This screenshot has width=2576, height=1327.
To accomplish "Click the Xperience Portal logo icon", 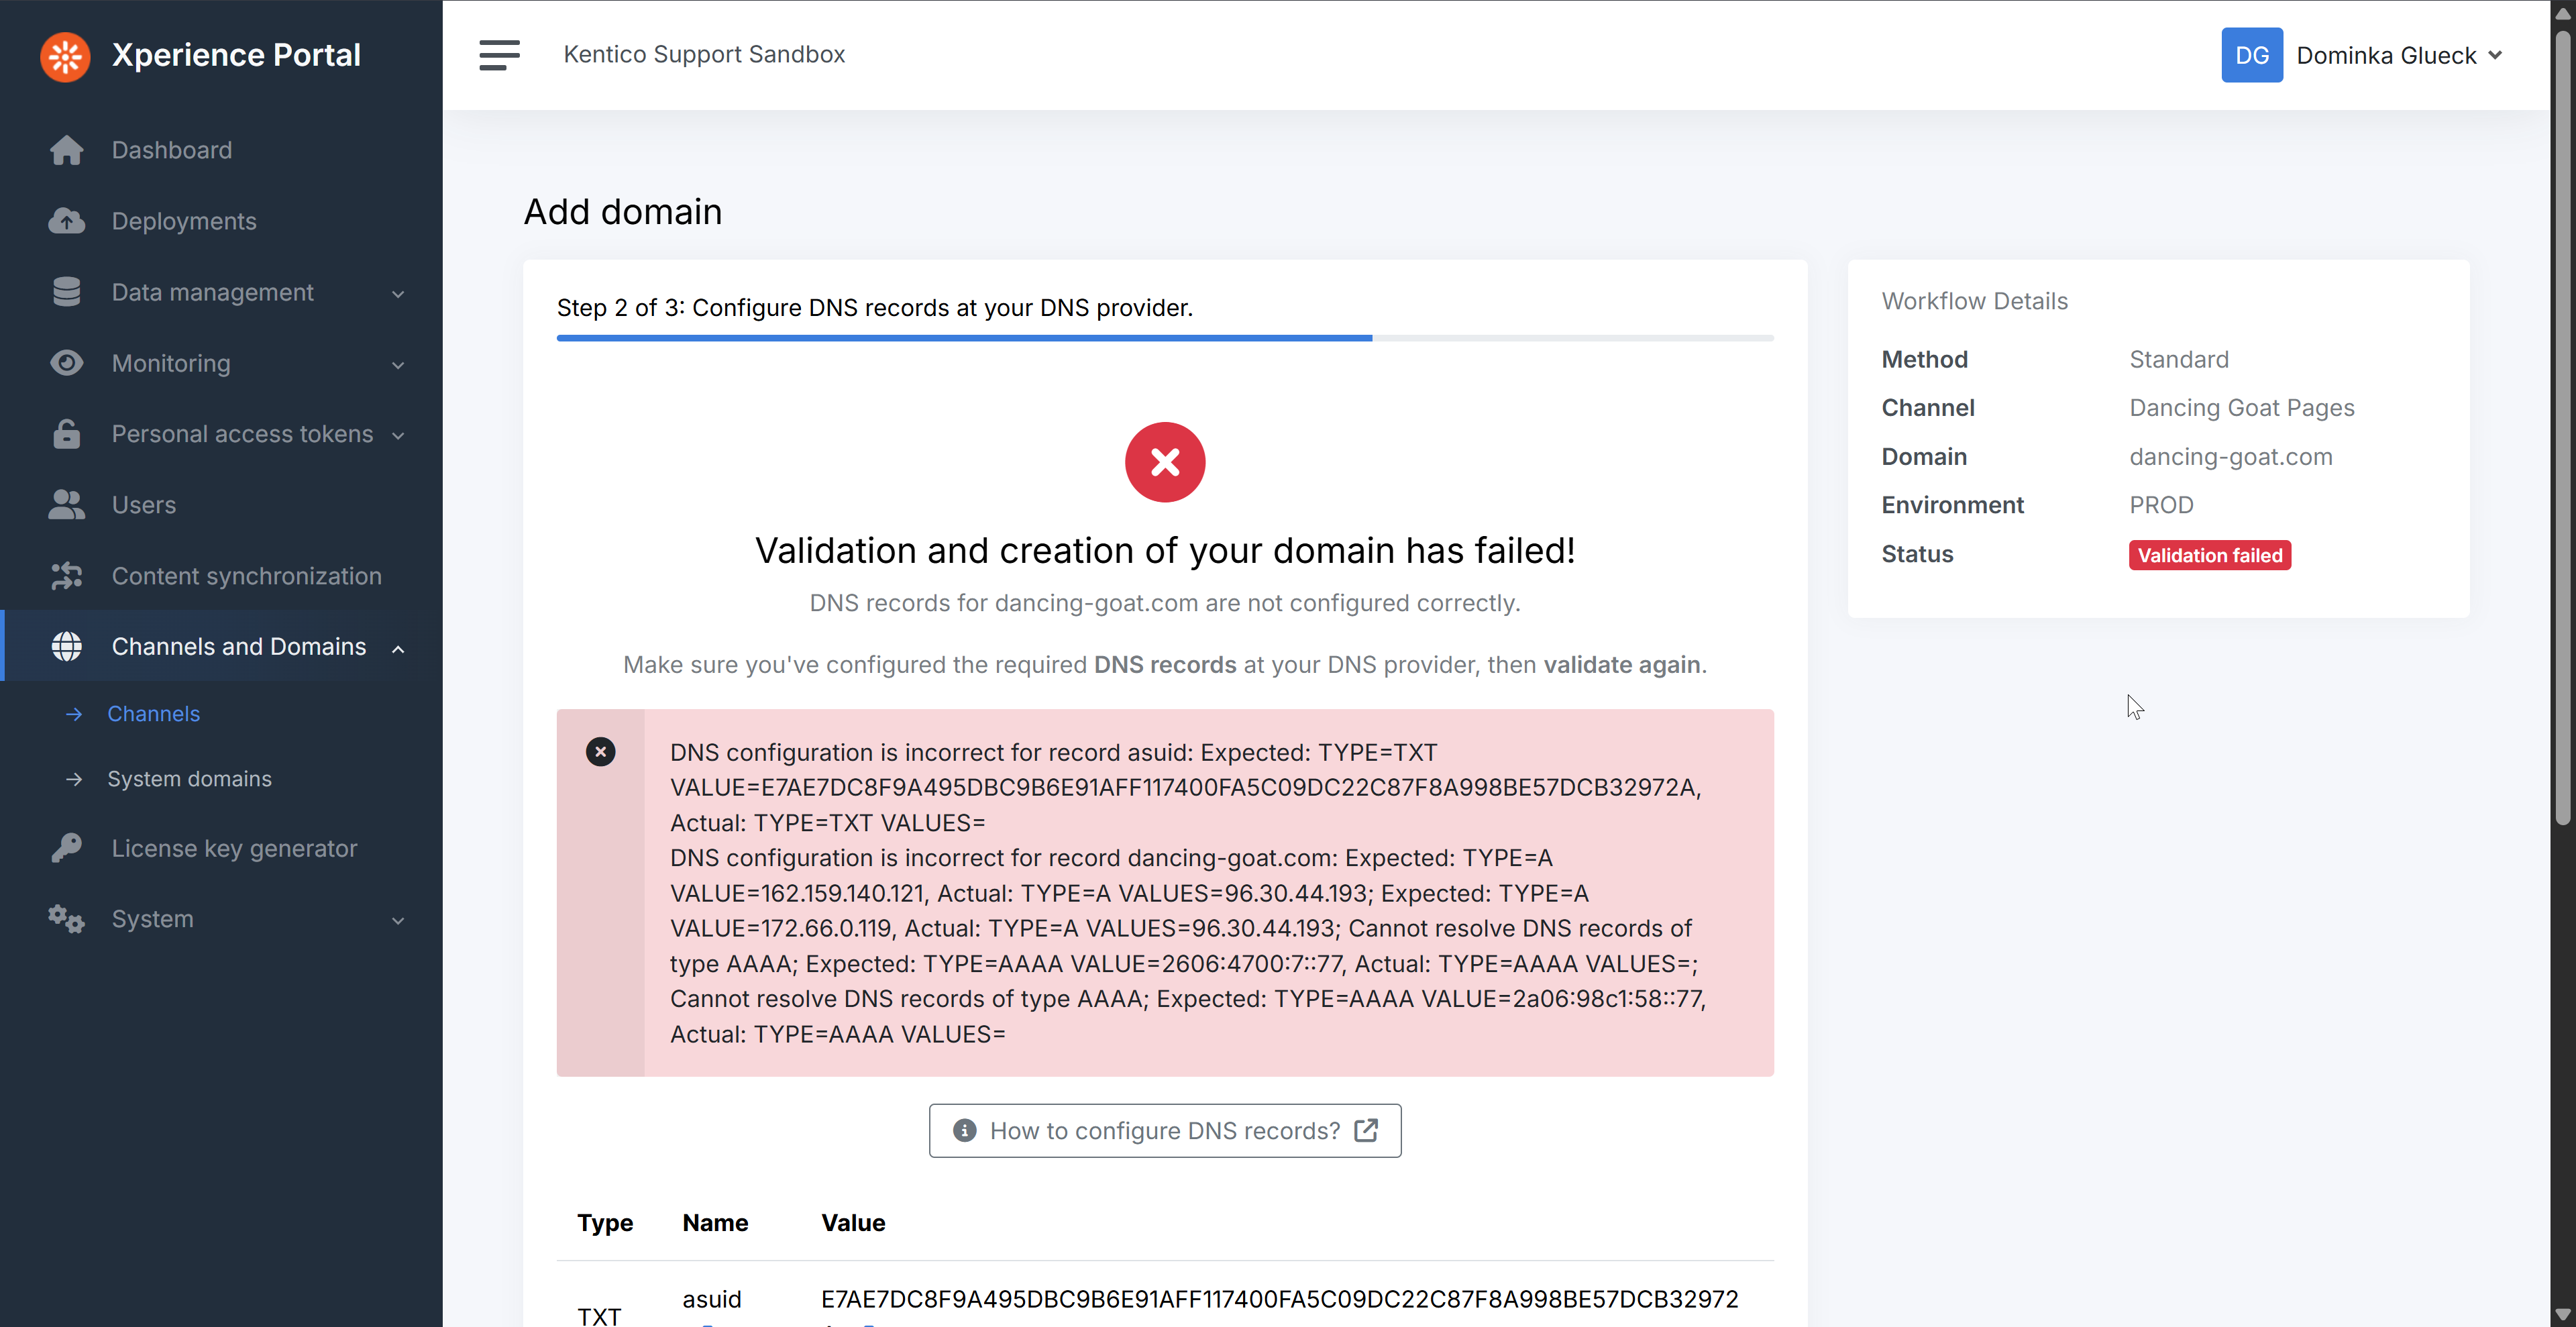I will click(65, 56).
